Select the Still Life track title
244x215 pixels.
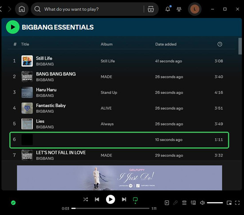44,58
